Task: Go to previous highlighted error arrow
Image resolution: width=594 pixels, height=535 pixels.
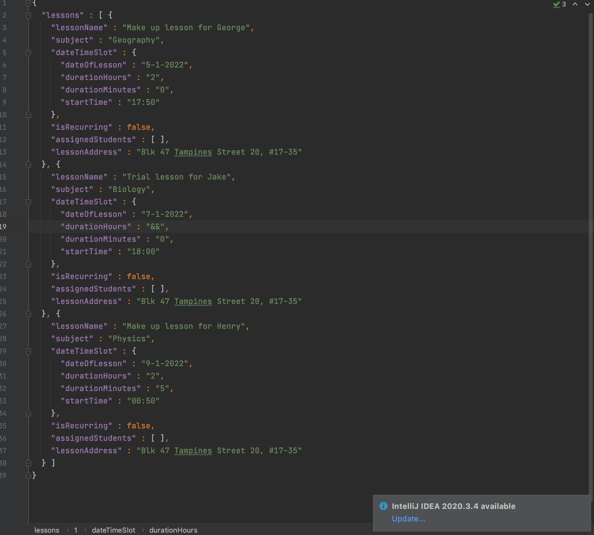Action: tap(575, 4)
